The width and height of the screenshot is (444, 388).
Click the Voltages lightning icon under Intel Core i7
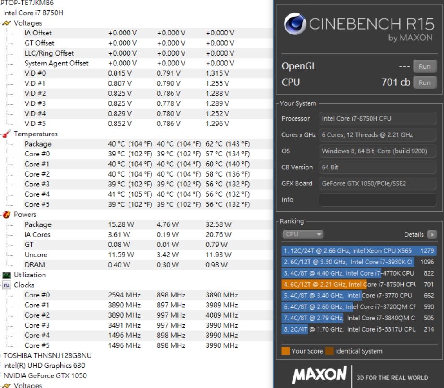[6, 23]
